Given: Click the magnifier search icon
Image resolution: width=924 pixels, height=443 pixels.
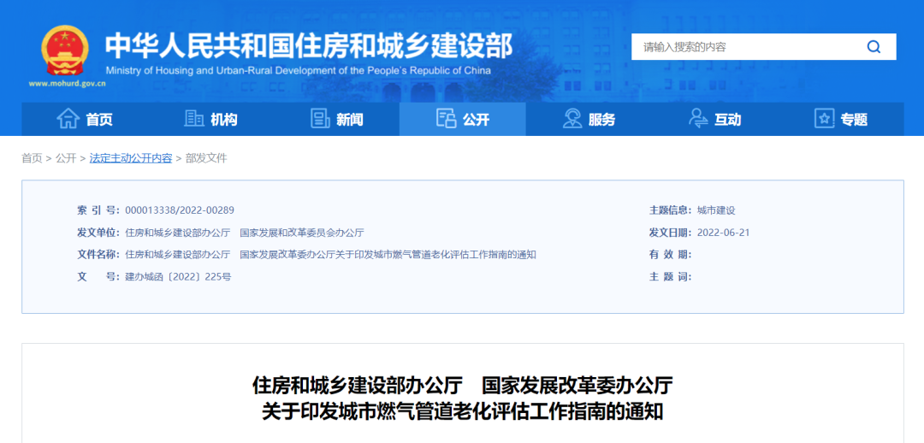Looking at the screenshot, I should 874,47.
